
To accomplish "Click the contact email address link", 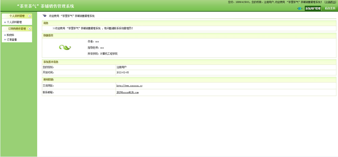I will (127, 92).
